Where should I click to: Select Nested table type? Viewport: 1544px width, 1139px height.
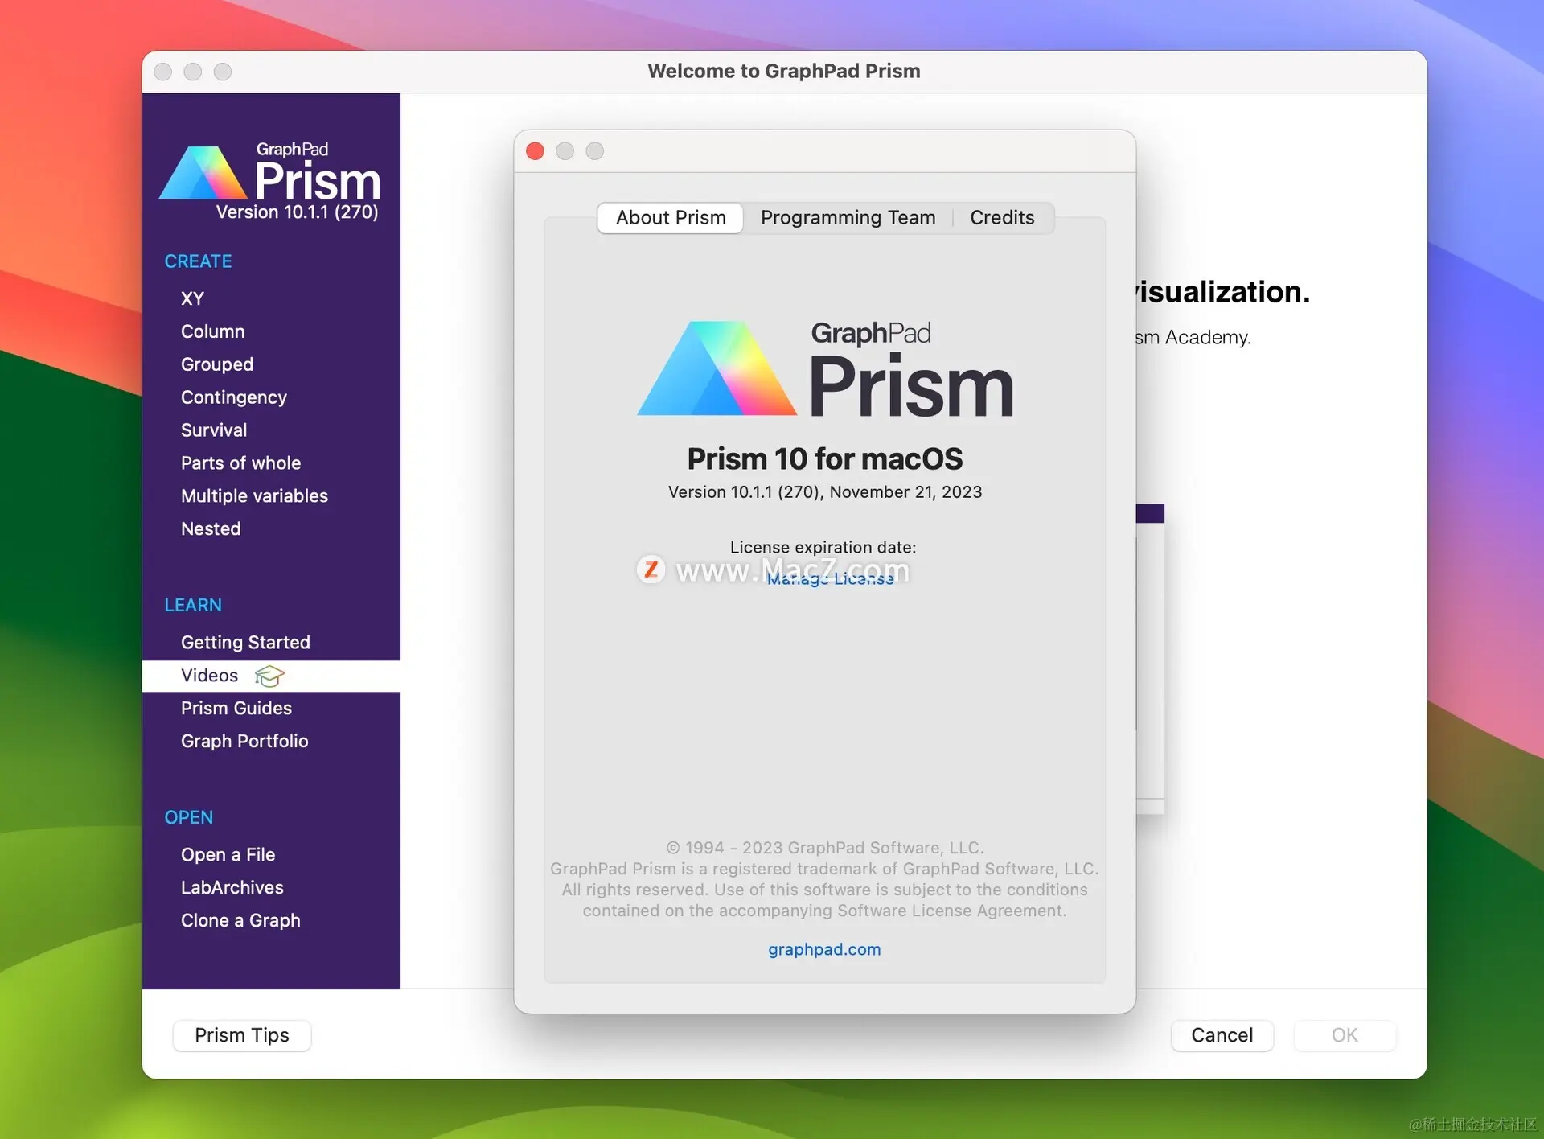211,529
